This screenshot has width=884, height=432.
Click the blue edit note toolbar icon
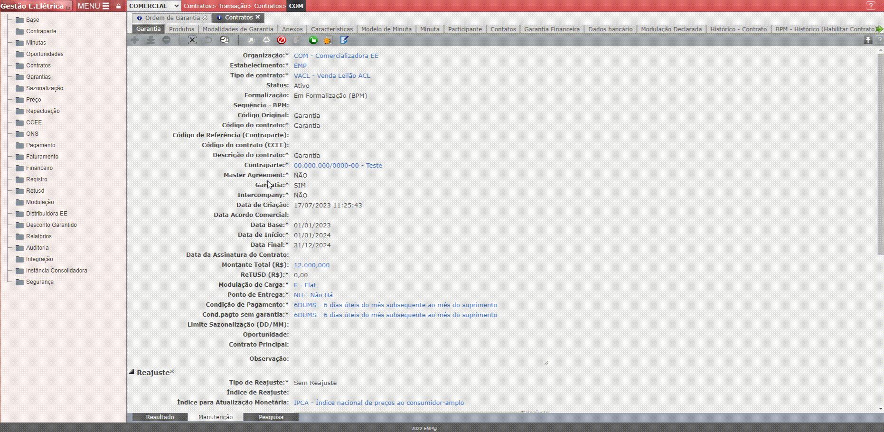pyautogui.click(x=344, y=40)
